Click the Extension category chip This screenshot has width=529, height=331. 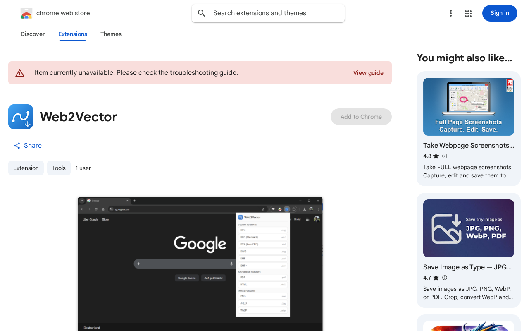click(26, 168)
